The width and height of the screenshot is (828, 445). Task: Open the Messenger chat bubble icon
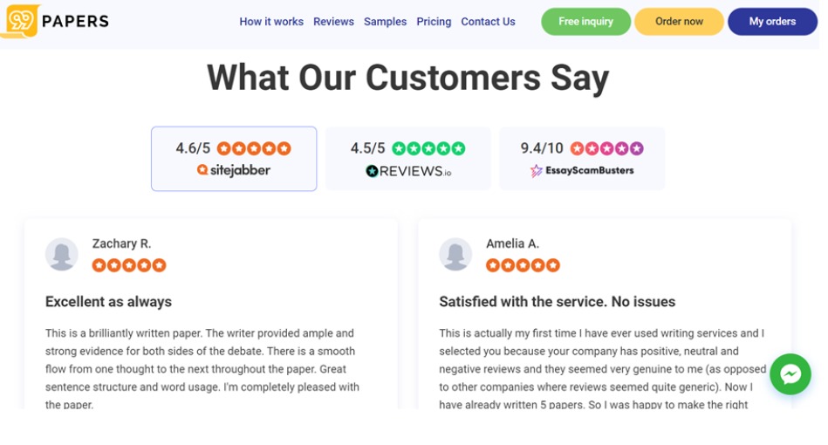click(790, 374)
